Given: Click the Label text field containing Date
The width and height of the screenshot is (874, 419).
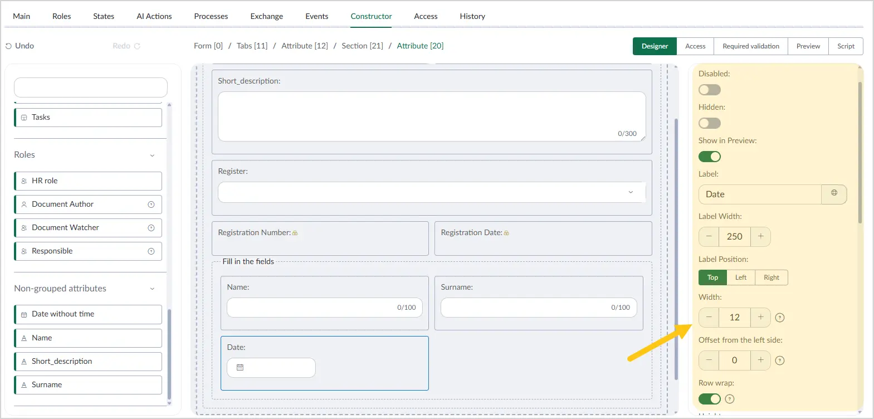Looking at the screenshot, I should (x=760, y=194).
